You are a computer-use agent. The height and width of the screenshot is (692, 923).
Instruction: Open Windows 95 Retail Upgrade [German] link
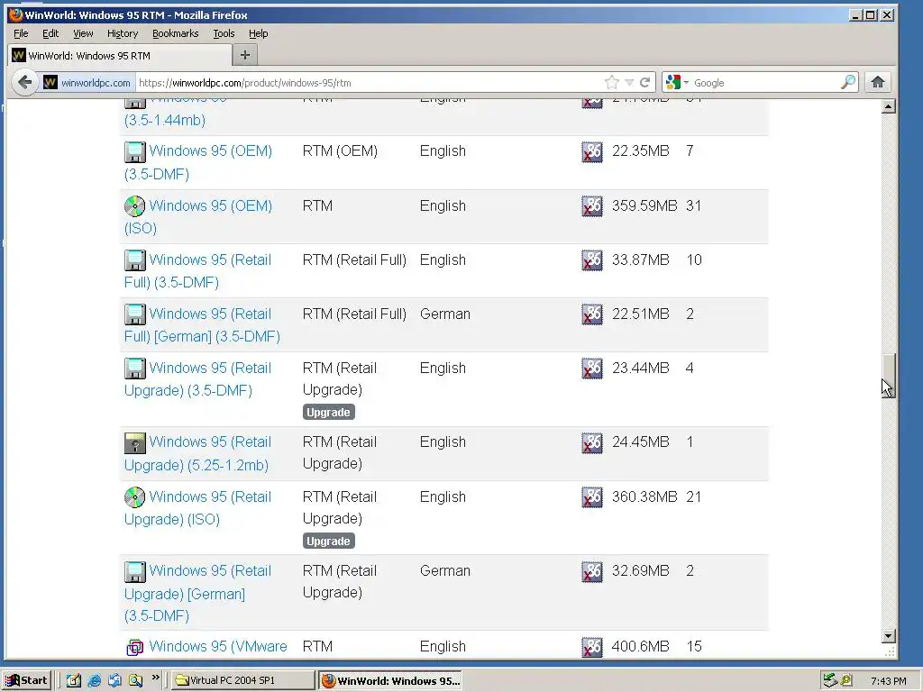pyautogui.click(x=197, y=593)
